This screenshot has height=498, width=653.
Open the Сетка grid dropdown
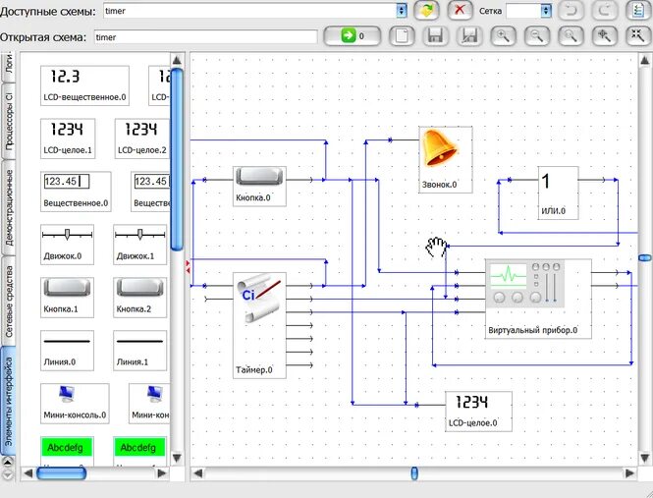(x=546, y=11)
